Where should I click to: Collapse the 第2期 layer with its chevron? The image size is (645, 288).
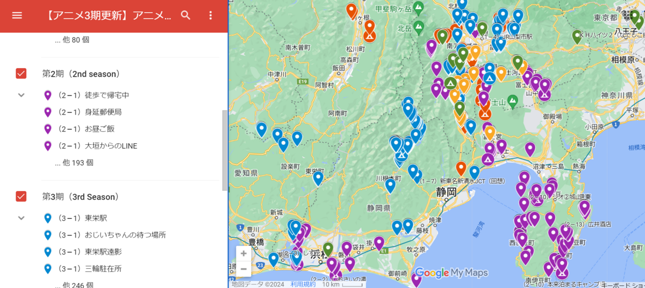tap(21, 95)
